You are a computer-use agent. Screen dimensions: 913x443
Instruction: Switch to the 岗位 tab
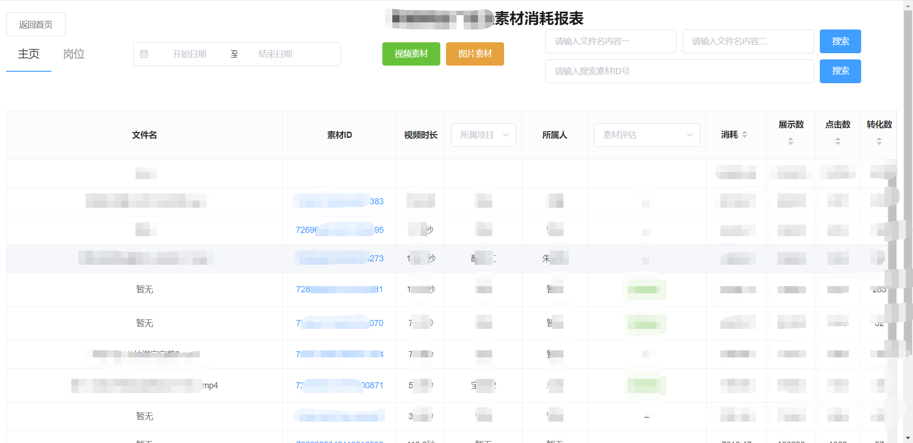[74, 54]
